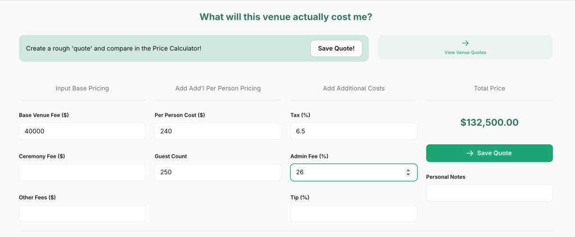This screenshot has height=237, width=575.
Task: Click into the Base Venue Fee field
Action: (82, 131)
